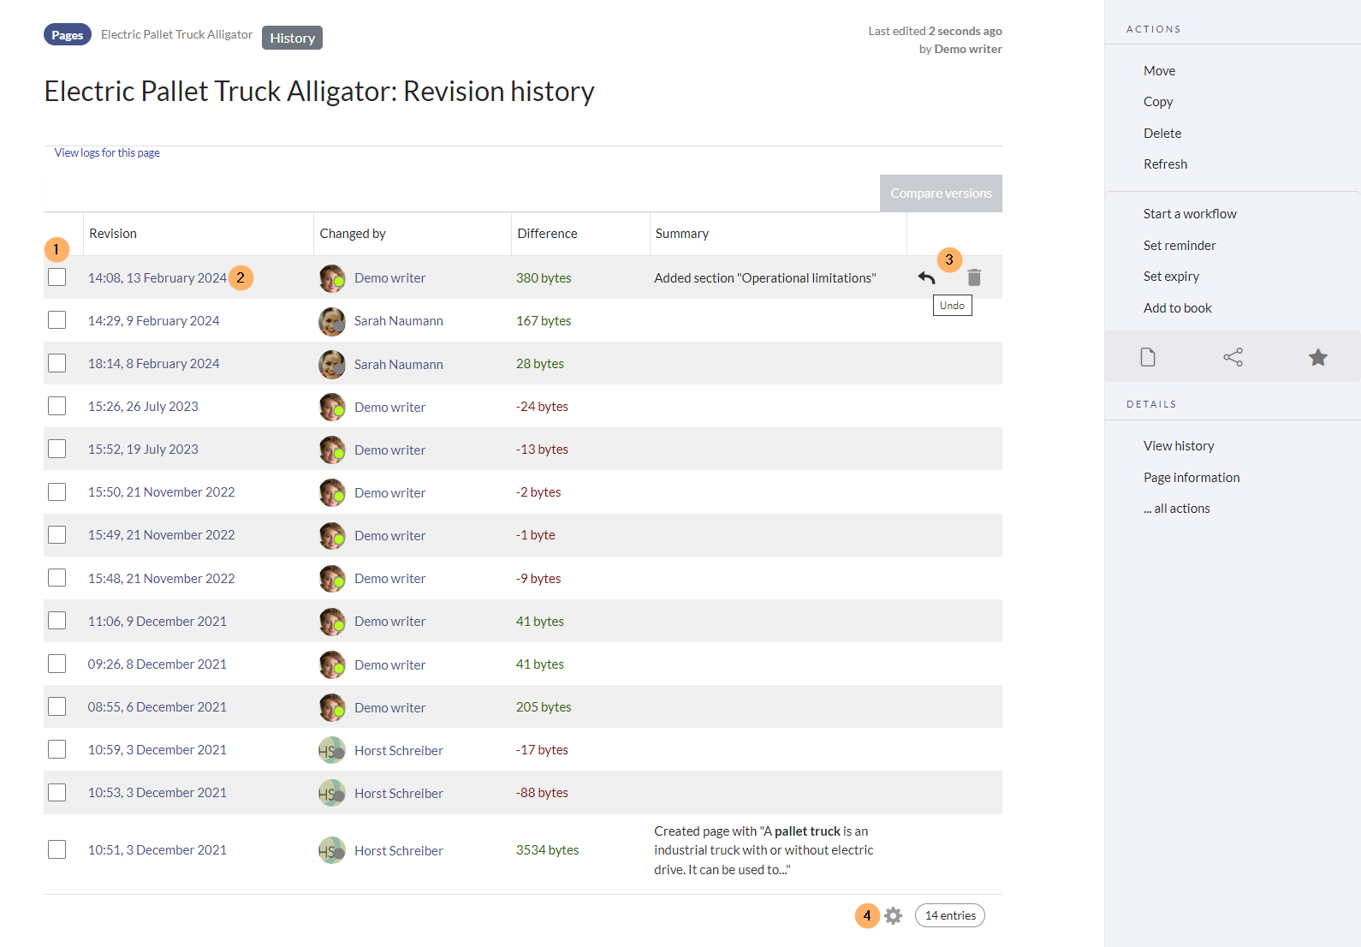1361x947 pixels.
Task: Click Sarah Naumann avatar in 18:14 row
Action: coord(332,364)
